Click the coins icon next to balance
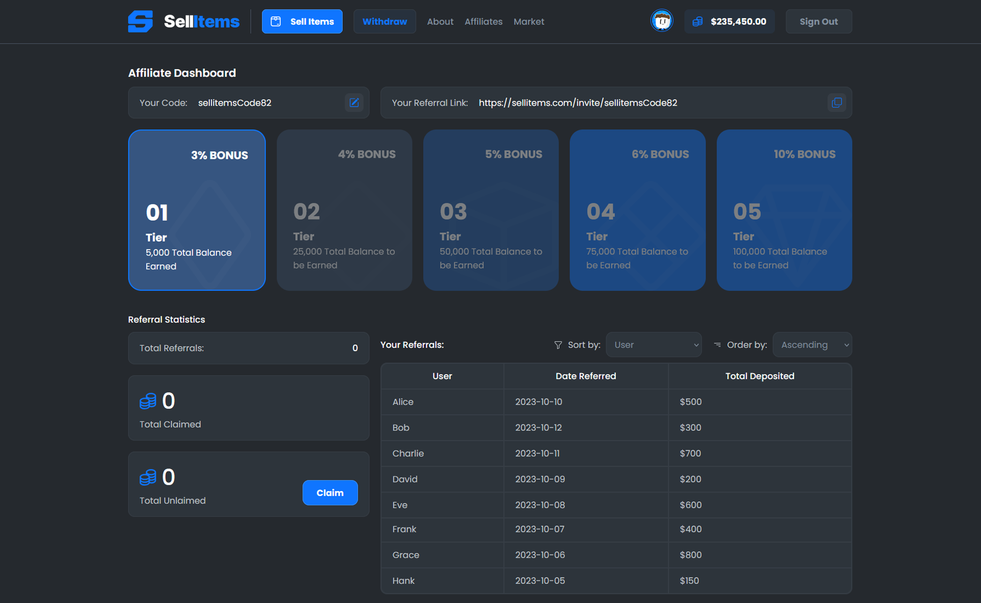981x603 pixels. click(x=697, y=21)
